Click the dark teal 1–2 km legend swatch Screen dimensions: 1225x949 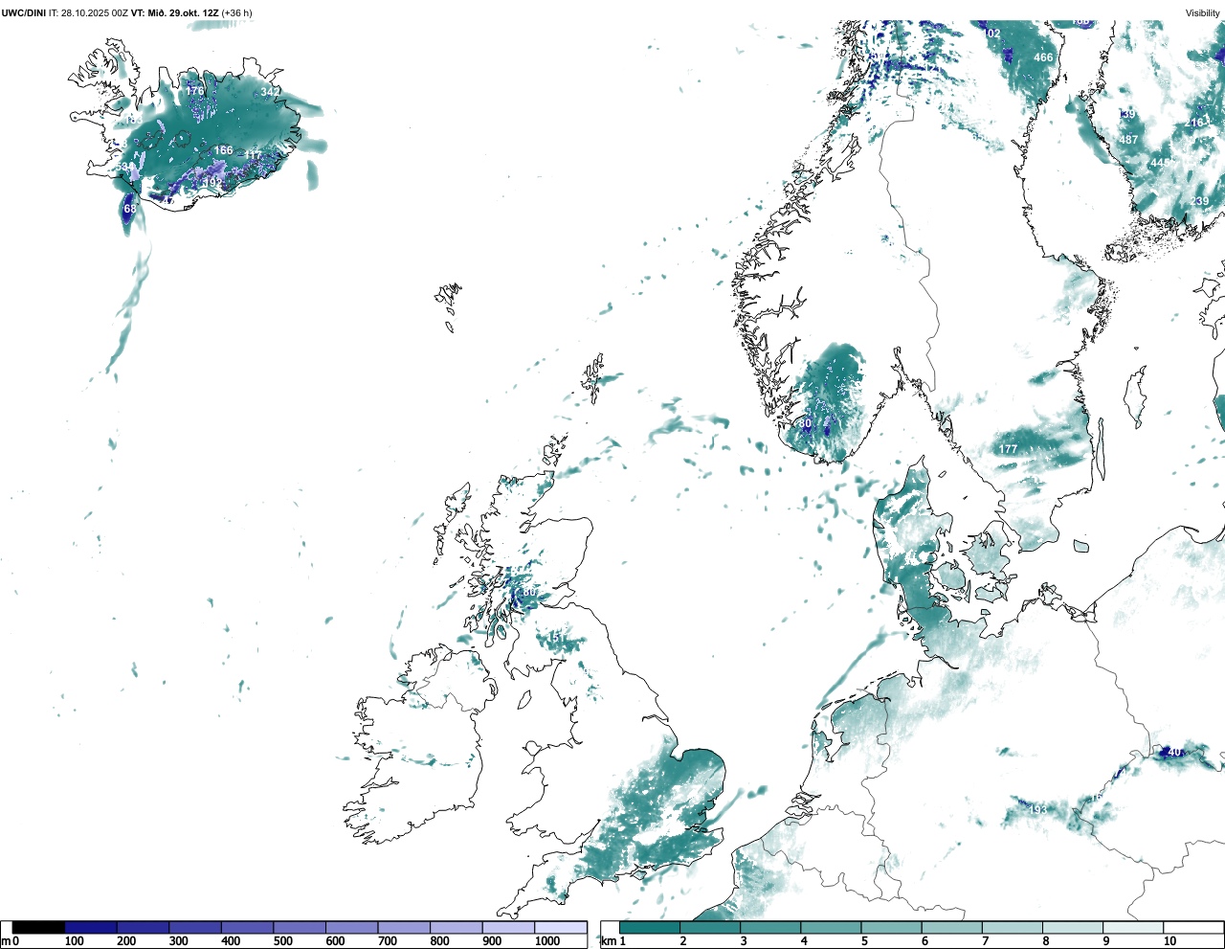coord(650,927)
